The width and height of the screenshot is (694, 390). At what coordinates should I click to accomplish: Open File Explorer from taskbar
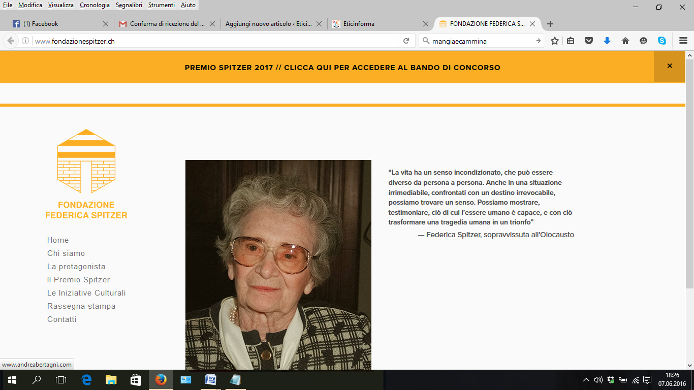click(x=111, y=380)
